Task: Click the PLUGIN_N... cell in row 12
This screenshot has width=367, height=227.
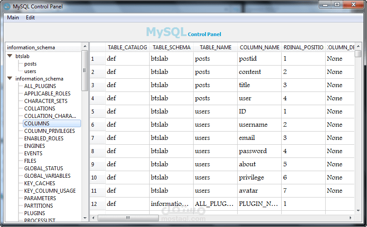Action: pyautogui.click(x=260, y=204)
